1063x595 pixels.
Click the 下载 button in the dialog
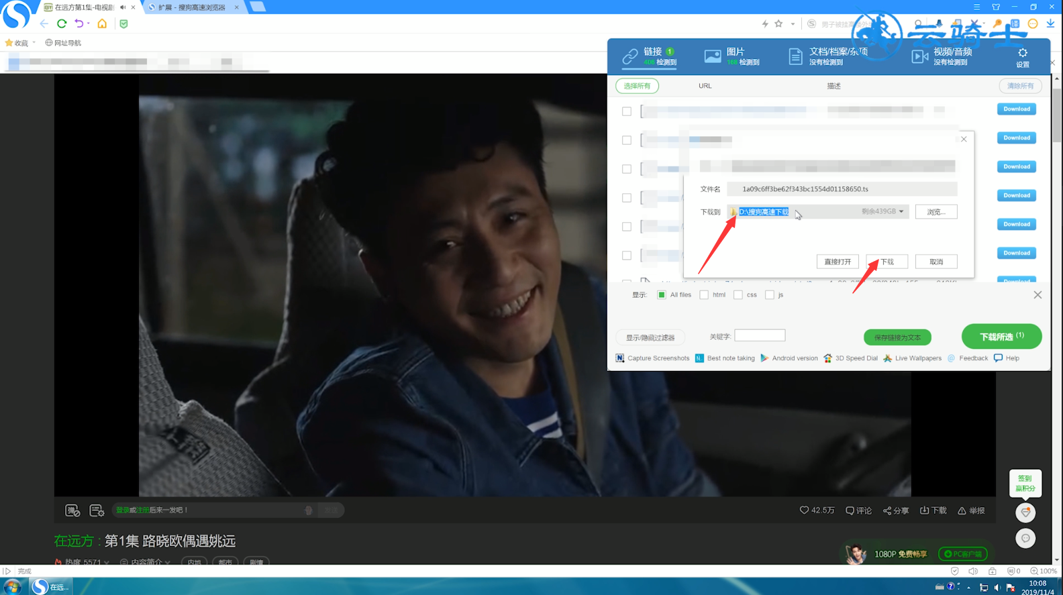[x=887, y=262]
